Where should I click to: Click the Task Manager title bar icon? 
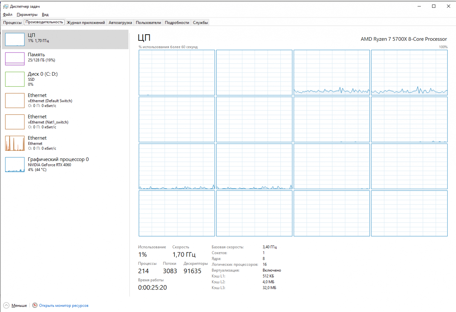point(6,7)
